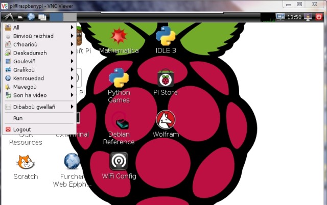Click the 13:50 clock in the panel
Viewport: 327px width, 205px height.
pyautogui.click(x=294, y=17)
